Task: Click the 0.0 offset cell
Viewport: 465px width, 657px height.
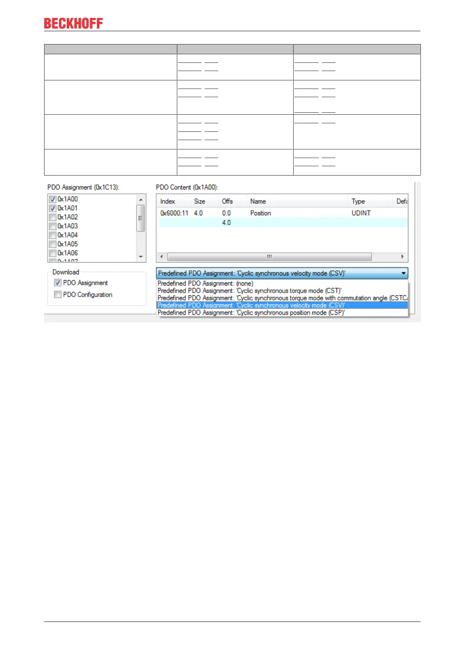Action: coord(226,213)
